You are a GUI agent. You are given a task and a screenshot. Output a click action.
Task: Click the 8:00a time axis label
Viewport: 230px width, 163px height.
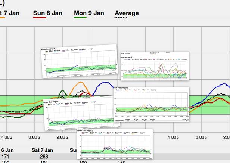pyautogui.click(x=62, y=138)
